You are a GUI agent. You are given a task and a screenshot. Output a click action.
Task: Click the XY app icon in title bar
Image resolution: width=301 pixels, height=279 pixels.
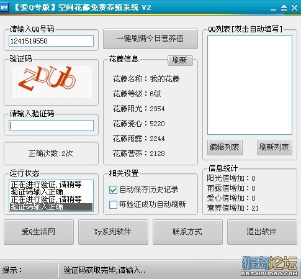coord(4,7)
